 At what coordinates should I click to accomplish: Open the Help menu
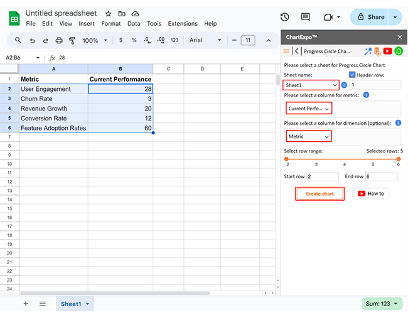(210, 24)
